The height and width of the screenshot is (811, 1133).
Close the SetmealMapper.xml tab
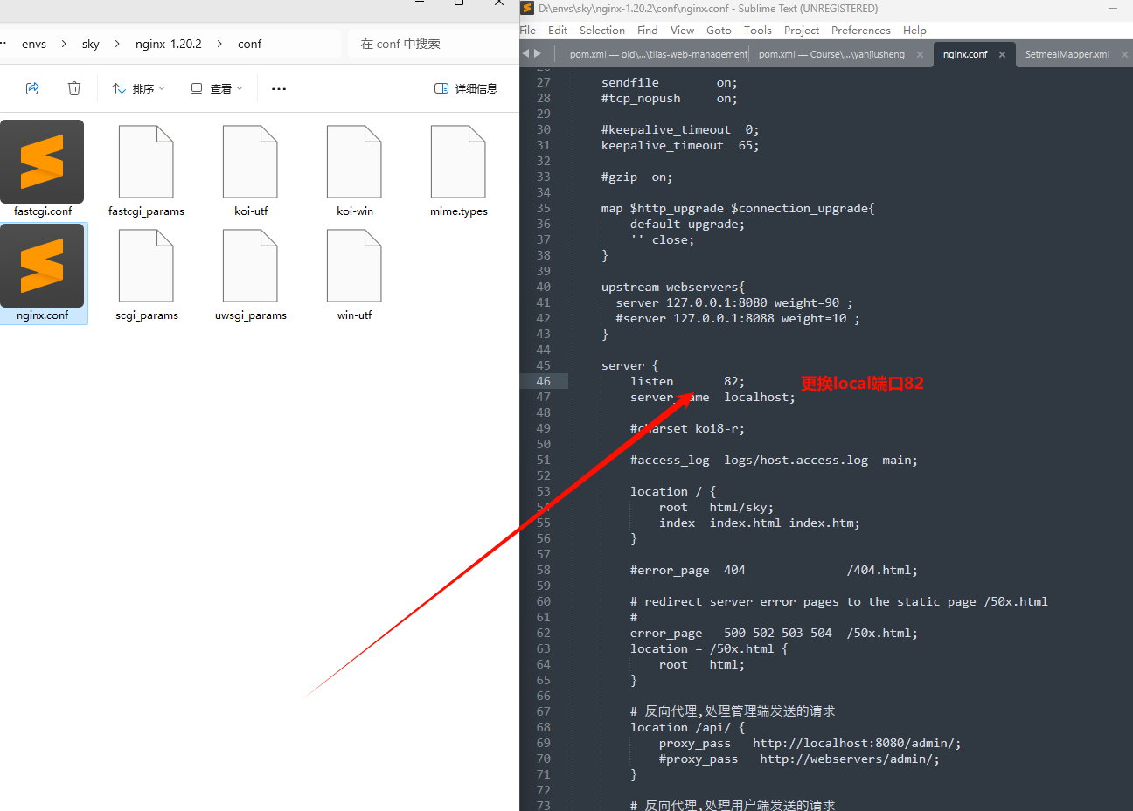[x=1124, y=54]
